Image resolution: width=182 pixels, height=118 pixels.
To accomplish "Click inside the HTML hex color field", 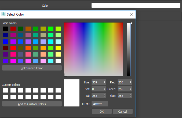I will pyautogui.click(x=100, y=104).
